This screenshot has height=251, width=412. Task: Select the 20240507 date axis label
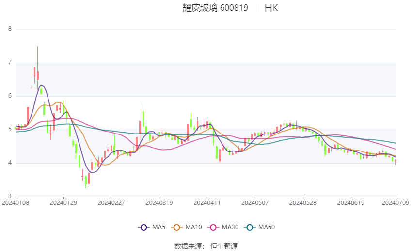[255, 203]
